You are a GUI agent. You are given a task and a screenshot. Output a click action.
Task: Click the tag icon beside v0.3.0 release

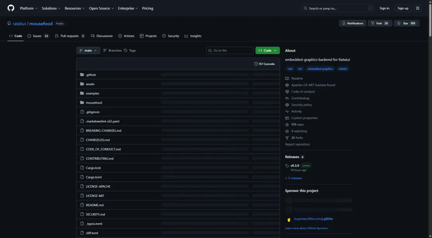point(287,166)
